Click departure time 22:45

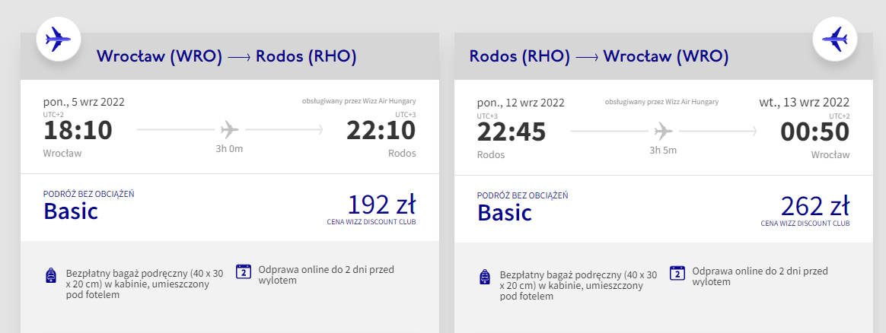pos(512,132)
